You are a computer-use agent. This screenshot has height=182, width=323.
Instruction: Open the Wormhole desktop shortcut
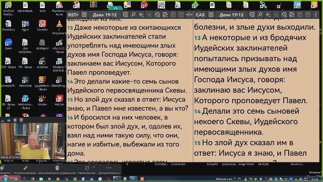click(25, 81)
